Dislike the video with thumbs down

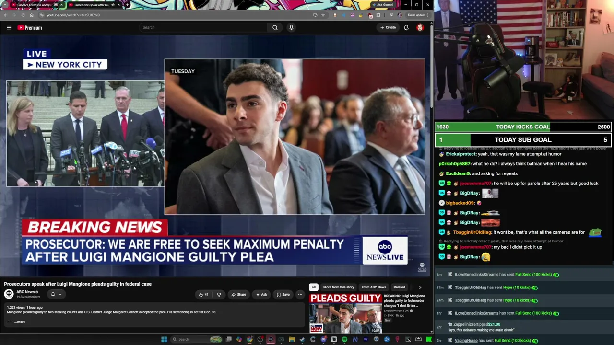tap(219, 295)
